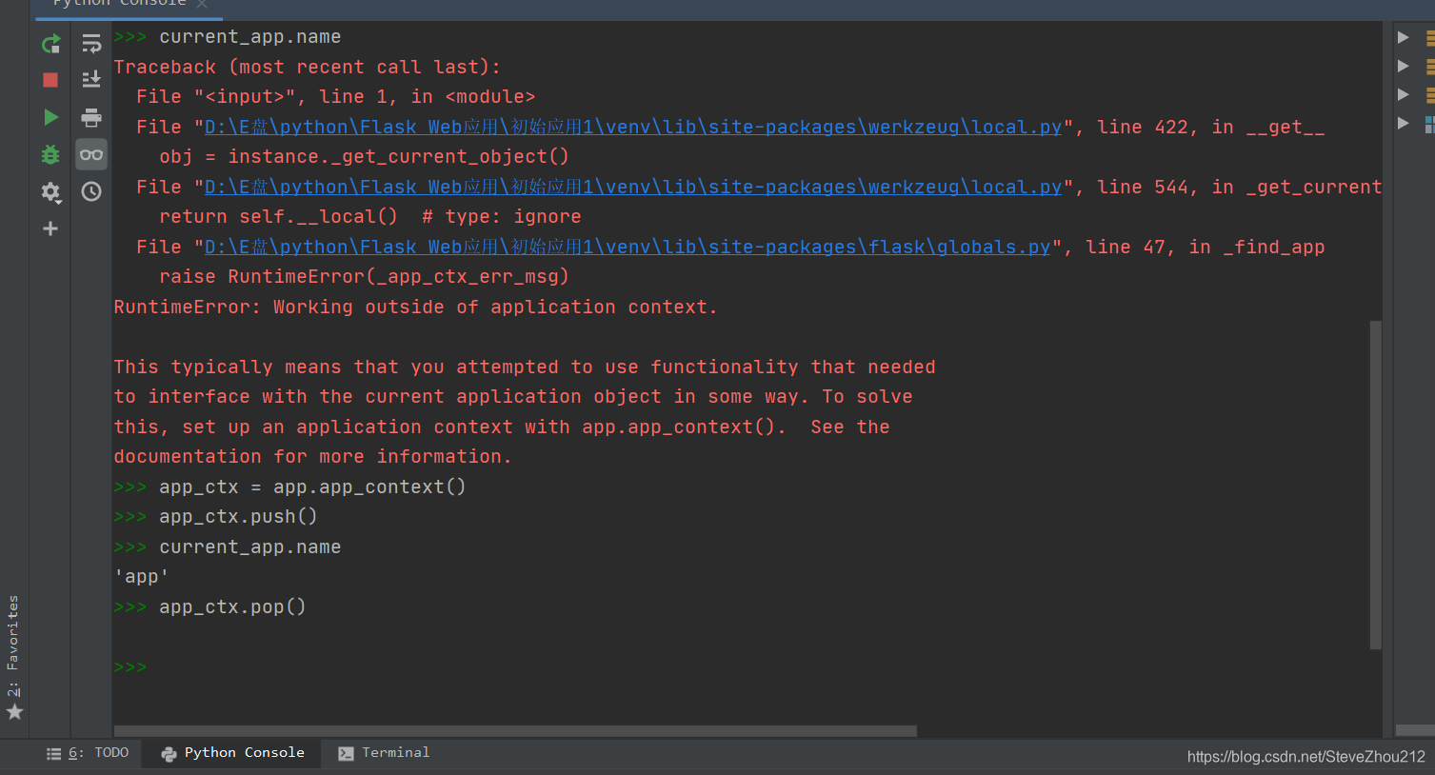This screenshot has height=775, width=1435.
Task: Open console settings gear
Action: pyautogui.click(x=50, y=191)
